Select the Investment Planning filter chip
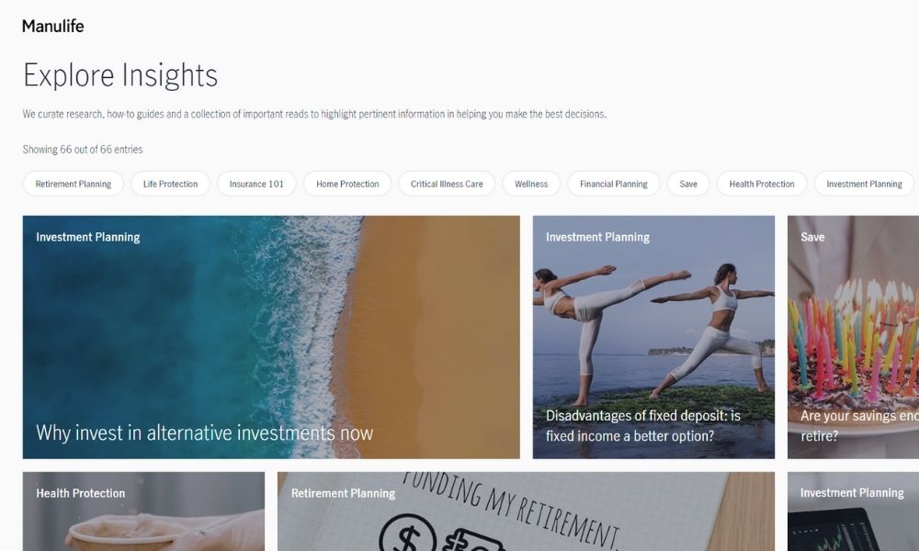919x551 pixels. click(865, 184)
